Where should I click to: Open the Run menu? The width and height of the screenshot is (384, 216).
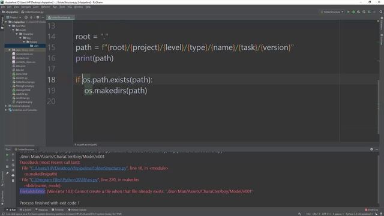point(55,7)
